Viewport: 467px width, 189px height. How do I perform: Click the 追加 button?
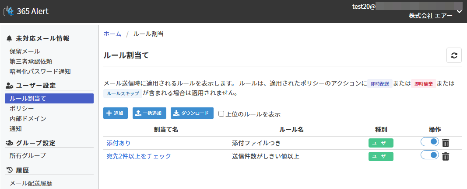(116, 113)
